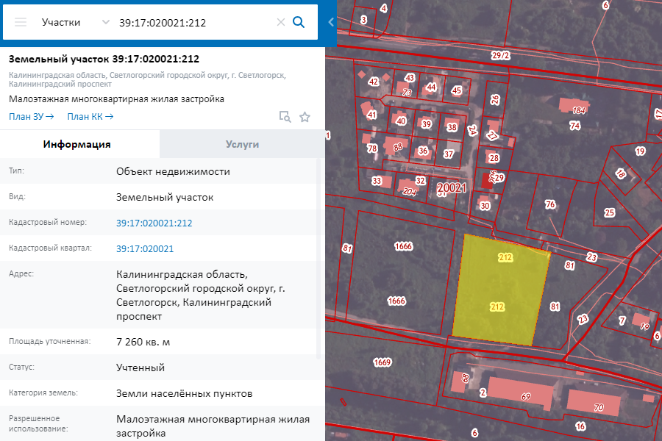The image size is (662, 441).
Task: Switch to the "Услуги" tab
Action: pos(243,144)
